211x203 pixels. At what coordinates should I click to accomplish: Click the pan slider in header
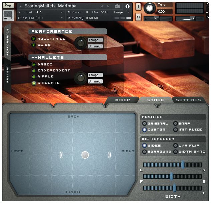[x=158, y=19]
